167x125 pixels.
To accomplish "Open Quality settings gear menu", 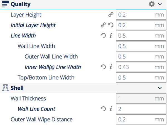I will (x=151, y=4).
